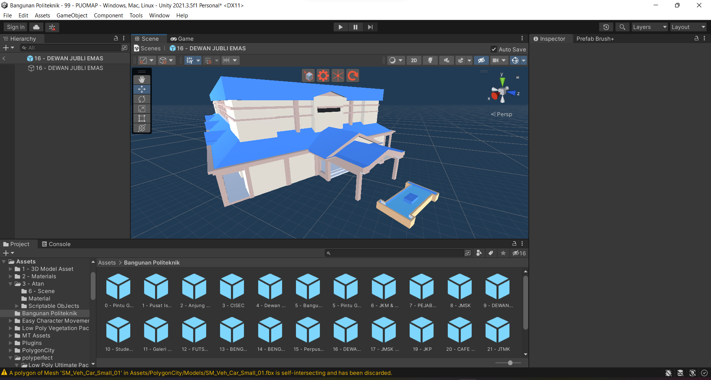
Task: Toggle hidden objects visibility in scene
Action: coord(481,60)
